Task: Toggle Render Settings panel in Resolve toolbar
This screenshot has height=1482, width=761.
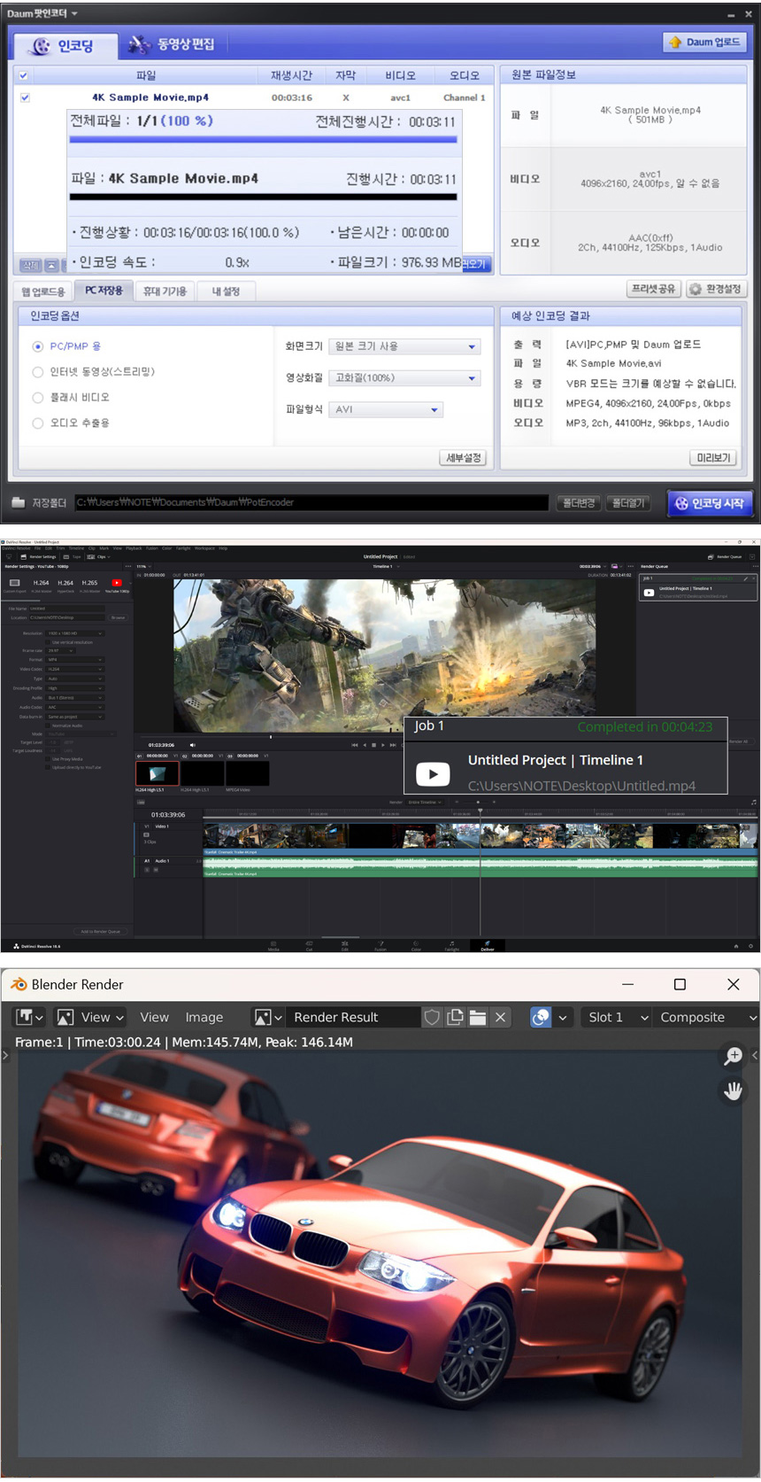Action: point(37,556)
